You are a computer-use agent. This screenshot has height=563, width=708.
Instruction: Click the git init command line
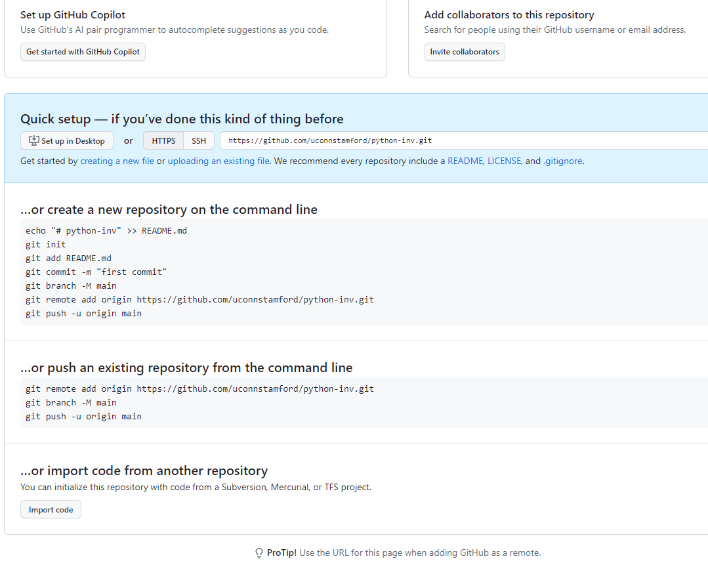point(46,244)
